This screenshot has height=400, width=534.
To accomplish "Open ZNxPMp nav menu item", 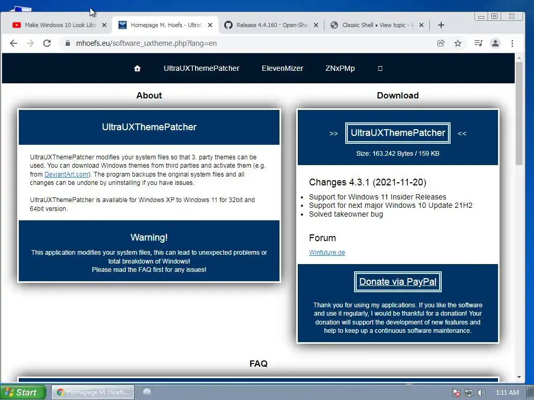I will (340, 68).
